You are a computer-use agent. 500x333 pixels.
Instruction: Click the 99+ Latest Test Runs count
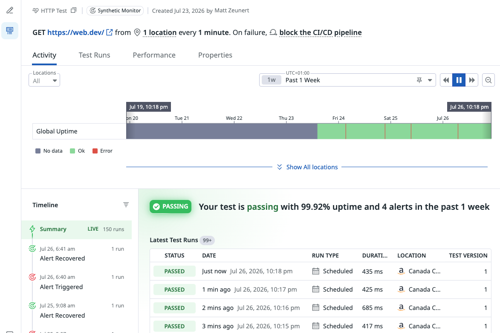click(x=207, y=240)
